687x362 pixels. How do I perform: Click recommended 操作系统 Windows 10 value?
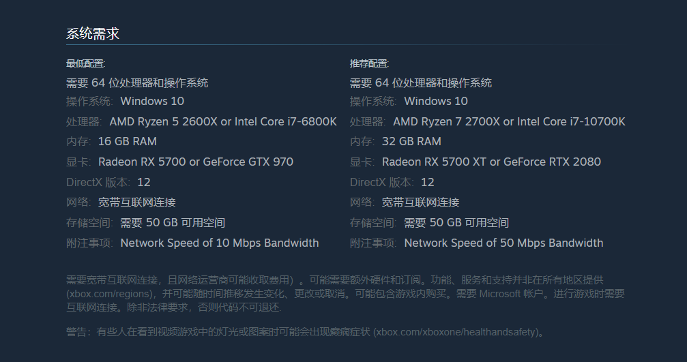(436, 101)
